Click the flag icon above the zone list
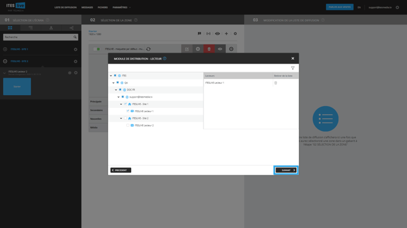The image size is (407, 228). (x=199, y=33)
